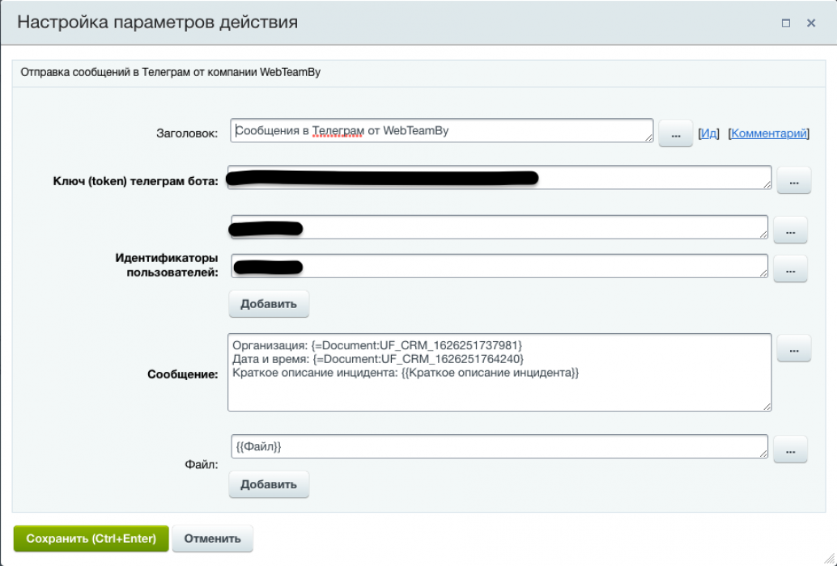837x566 pixels.
Task: Click "..." next to the Файл field
Action: point(790,450)
